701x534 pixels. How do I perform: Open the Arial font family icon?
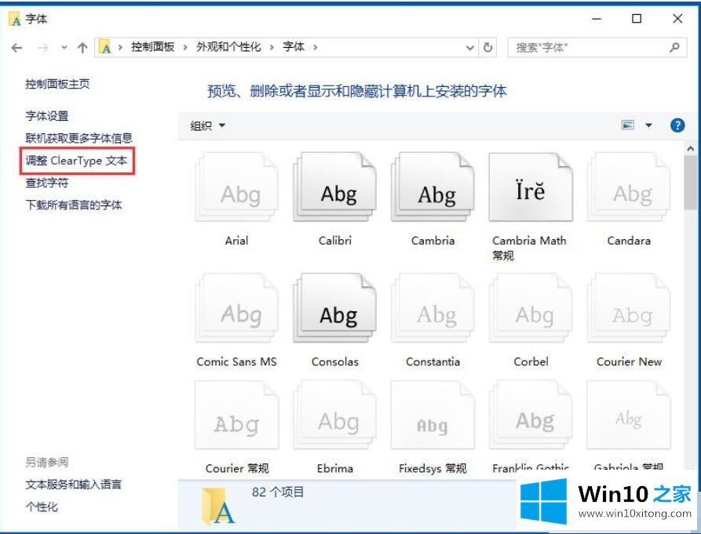tap(236, 187)
